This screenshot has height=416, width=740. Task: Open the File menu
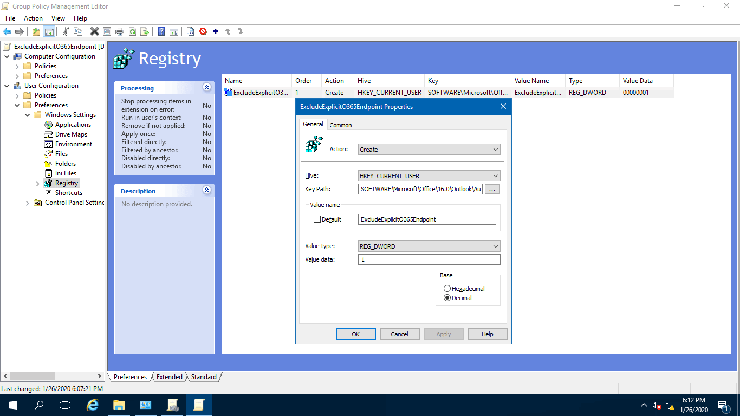click(10, 18)
